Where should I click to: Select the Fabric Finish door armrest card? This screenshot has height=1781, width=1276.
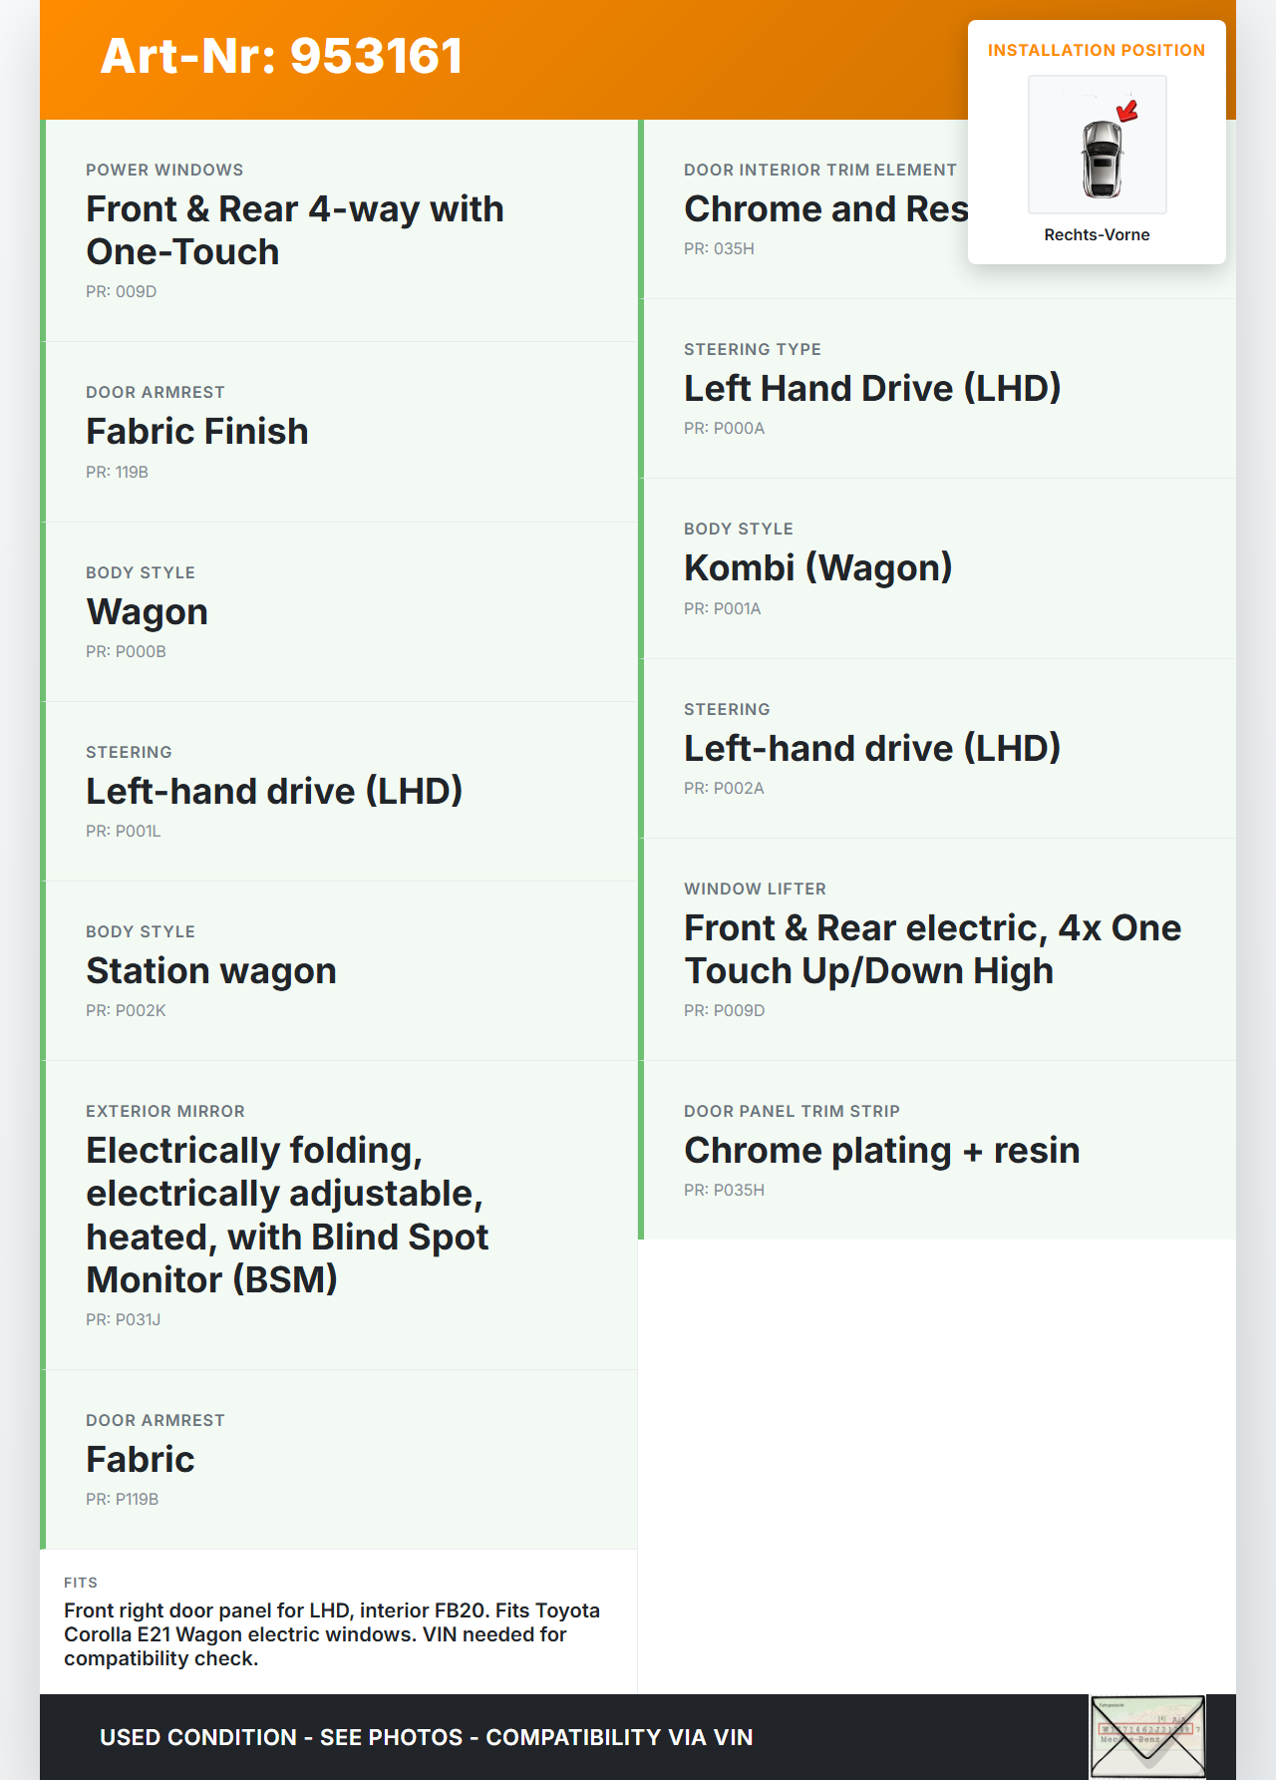pos(339,432)
